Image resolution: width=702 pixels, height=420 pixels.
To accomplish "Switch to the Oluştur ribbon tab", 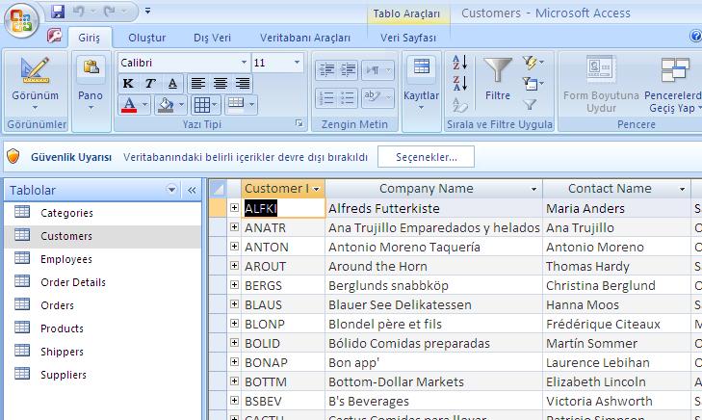I will click(x=146, y=38).
